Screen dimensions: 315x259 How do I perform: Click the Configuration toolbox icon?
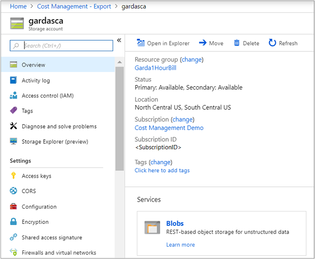(13, 206)
